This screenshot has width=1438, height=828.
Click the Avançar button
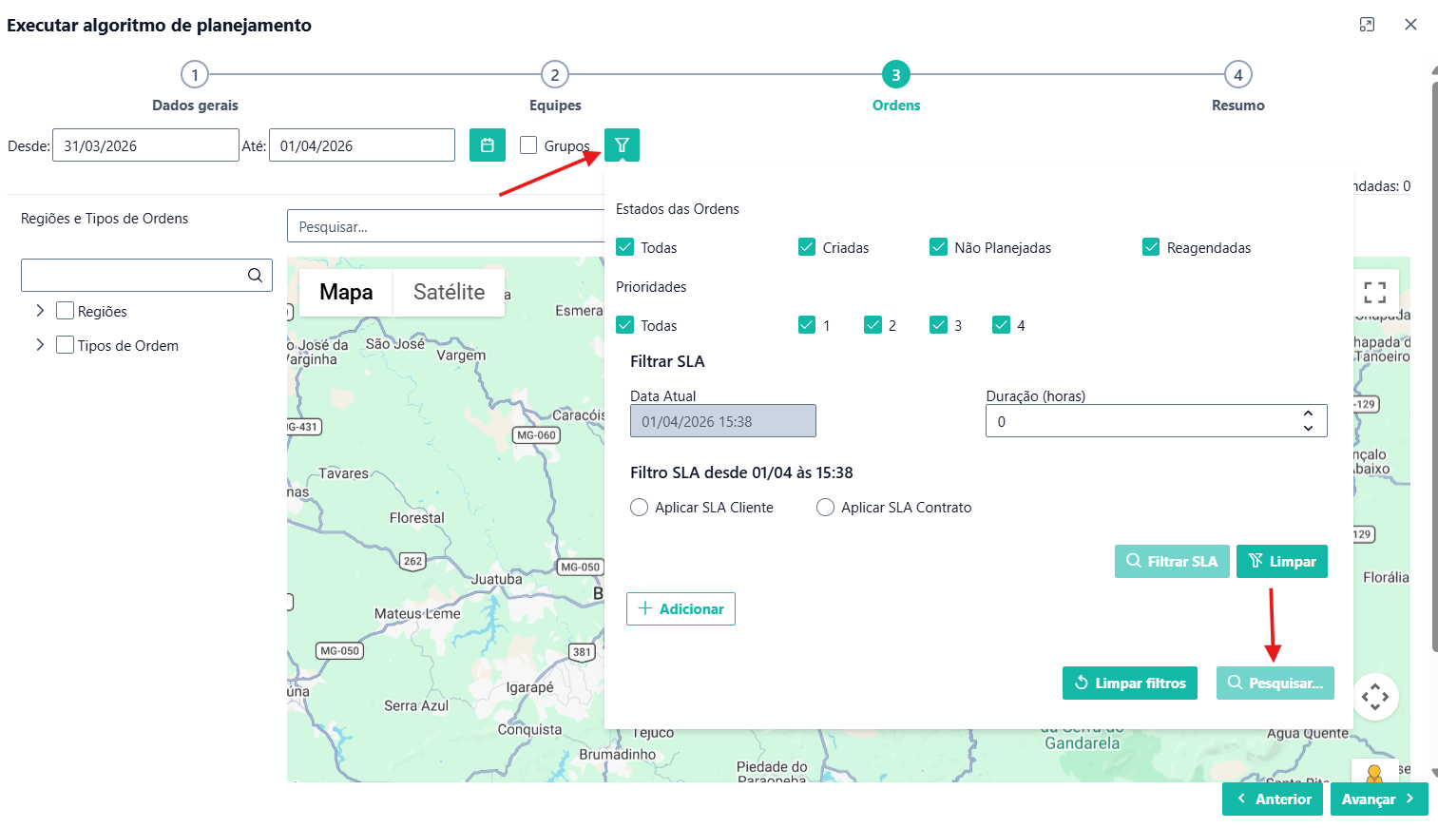(x=1378, y=799)
